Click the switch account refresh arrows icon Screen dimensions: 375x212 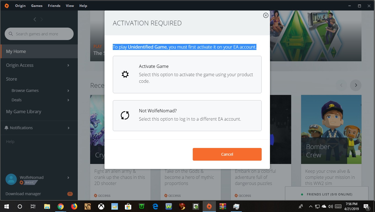(125, 115)
